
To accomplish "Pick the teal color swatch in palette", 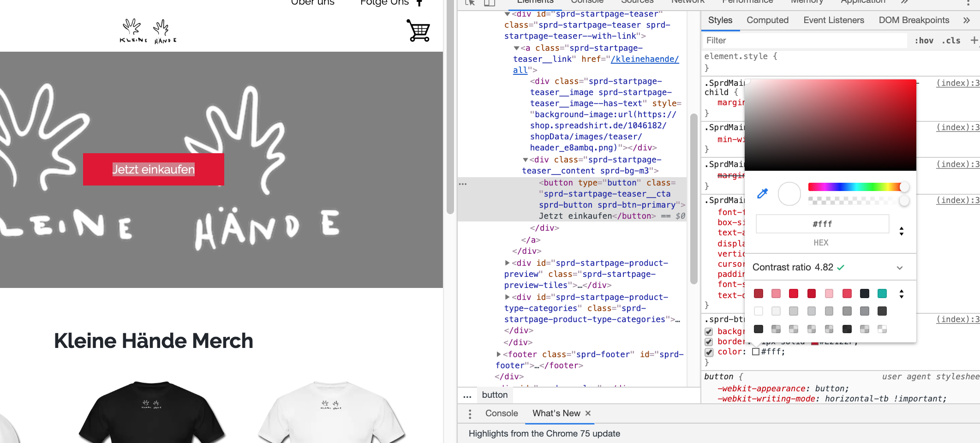I will (x=882, y=293).
